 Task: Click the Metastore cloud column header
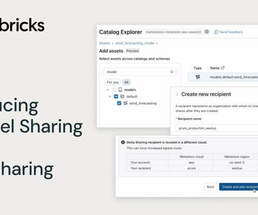(192, 157)
